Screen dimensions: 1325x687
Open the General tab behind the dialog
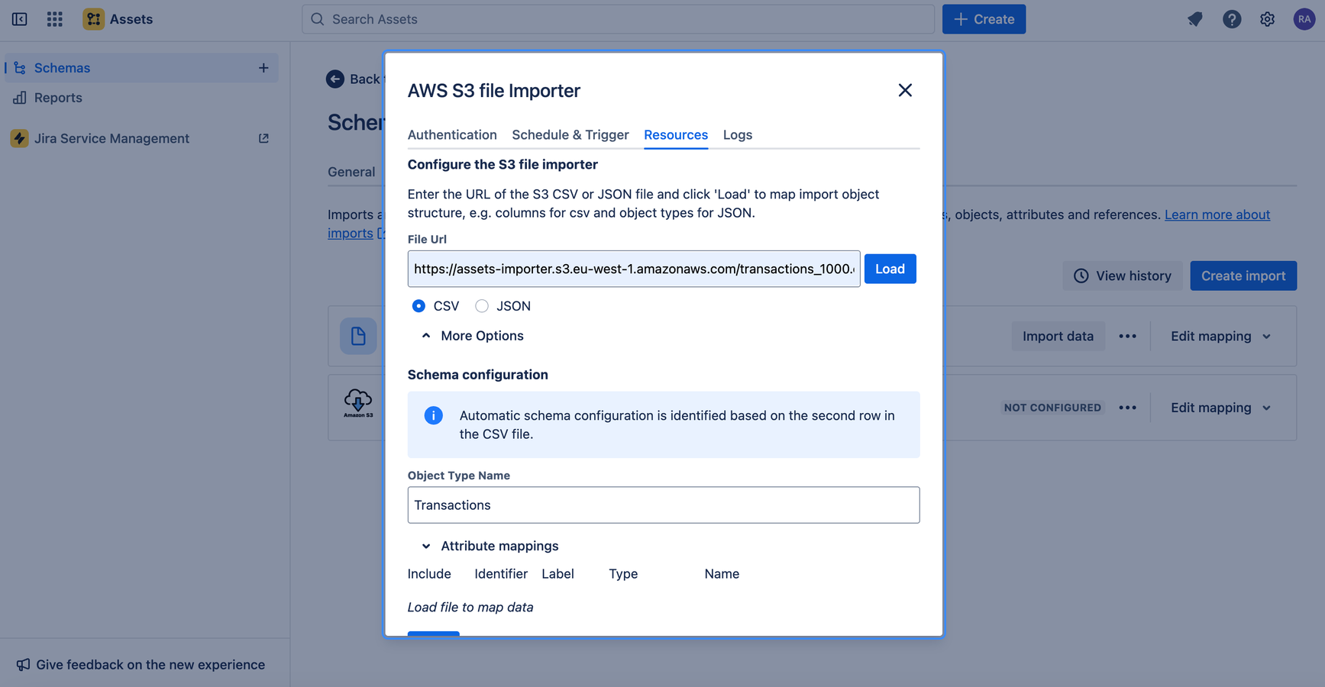(x=351, y=172)
